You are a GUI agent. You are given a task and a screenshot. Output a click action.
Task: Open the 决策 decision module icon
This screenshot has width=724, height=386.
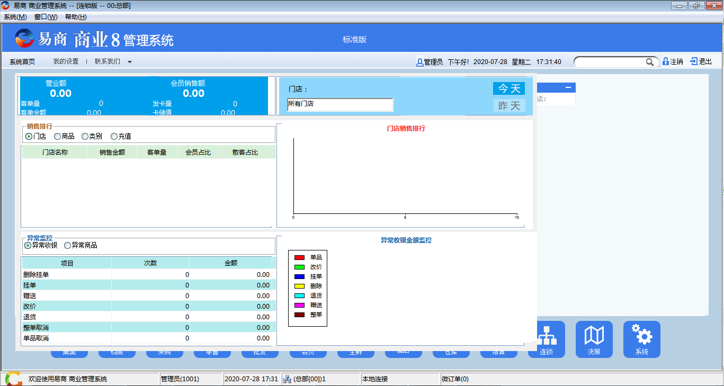(x=594, y=339)
